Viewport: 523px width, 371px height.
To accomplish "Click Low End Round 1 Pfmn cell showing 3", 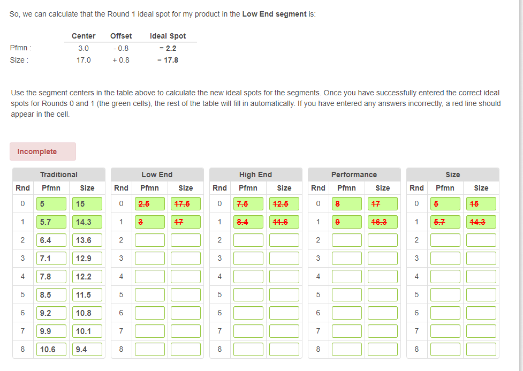I will point(149,222).
